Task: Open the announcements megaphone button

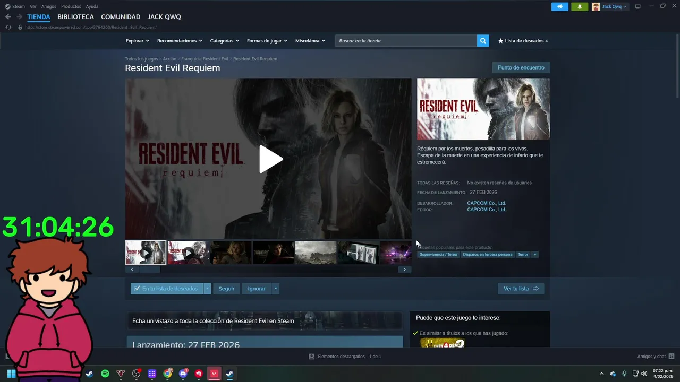Action: click(x=560, y=6)
